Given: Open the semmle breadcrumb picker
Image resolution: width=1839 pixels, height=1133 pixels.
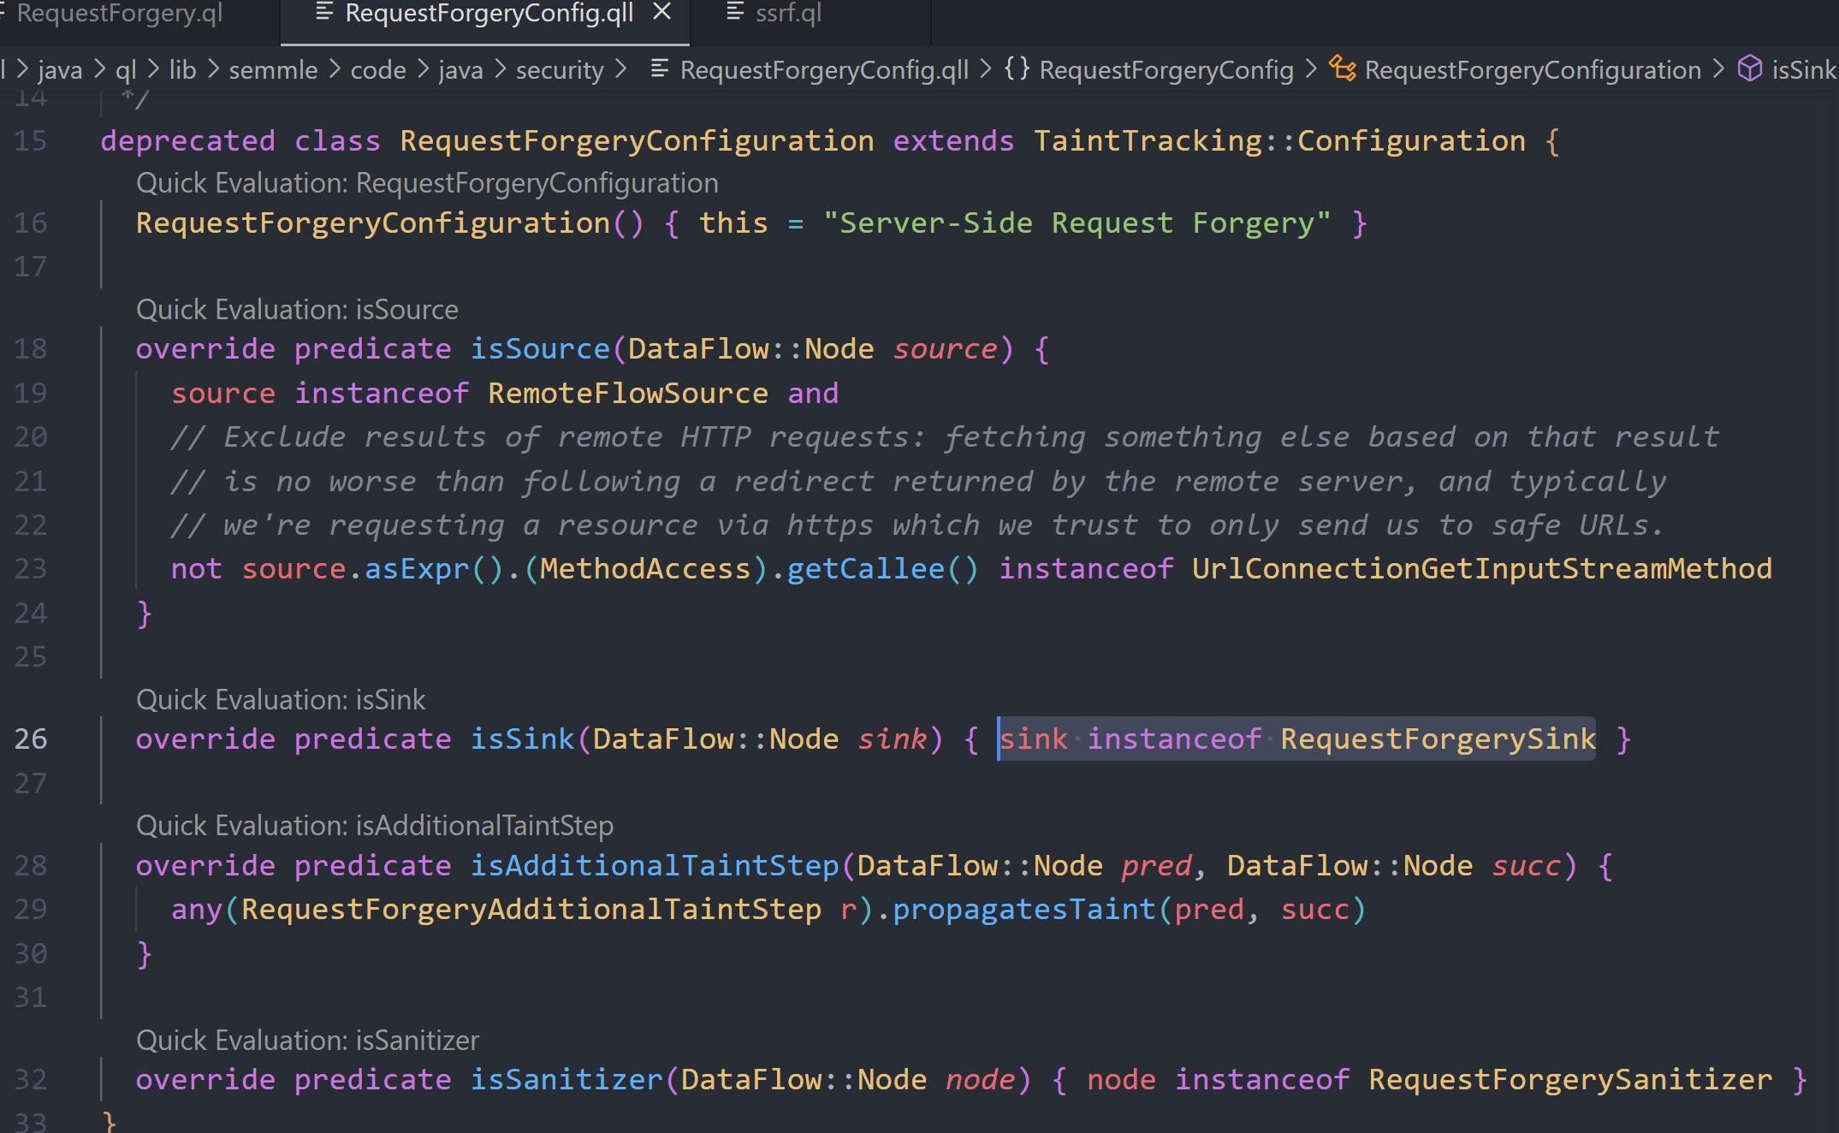Looking at the screenshot, I should click(272, 69).
